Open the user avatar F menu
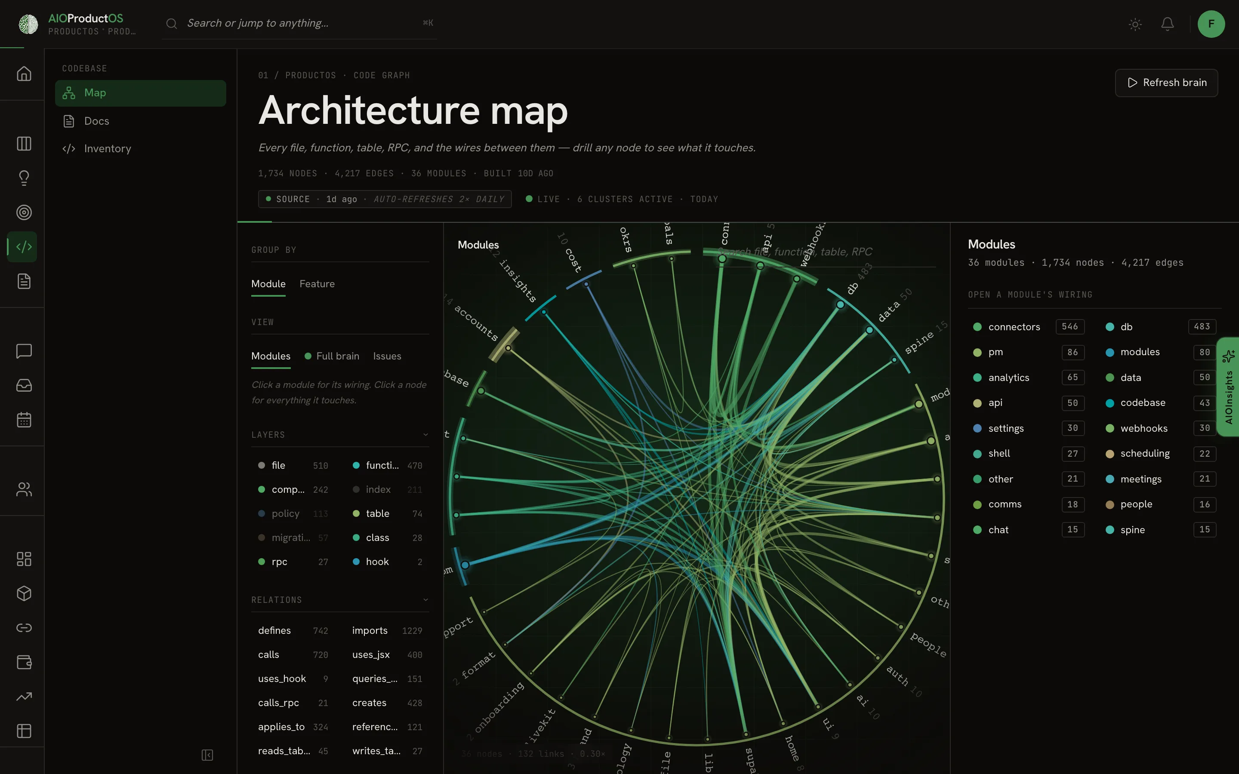 (1211, 24)
